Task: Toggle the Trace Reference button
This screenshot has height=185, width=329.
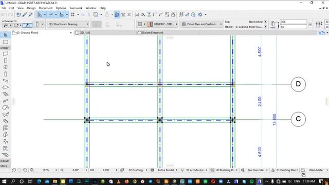Action: 96,15
